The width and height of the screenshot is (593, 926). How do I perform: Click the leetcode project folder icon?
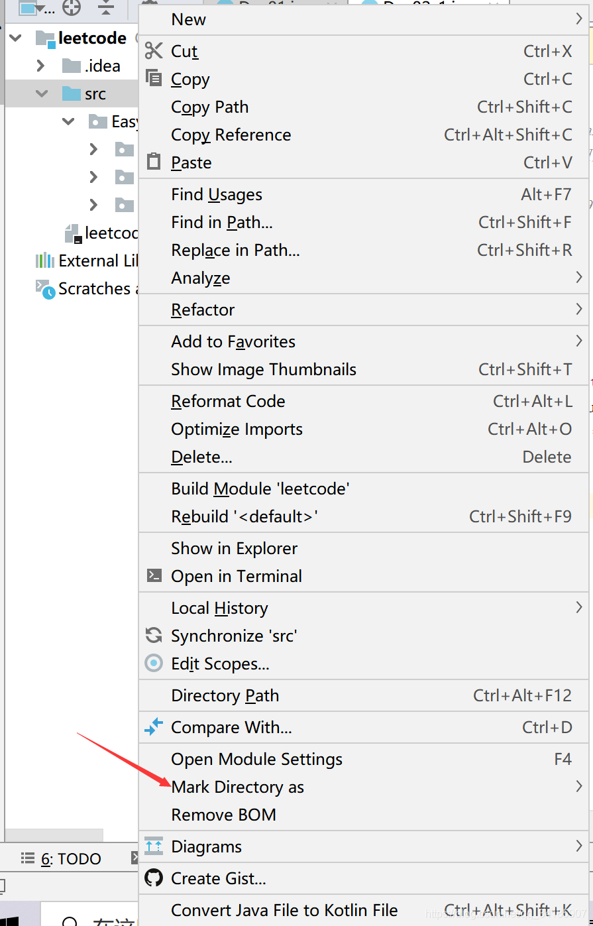[x=45, y=38]
